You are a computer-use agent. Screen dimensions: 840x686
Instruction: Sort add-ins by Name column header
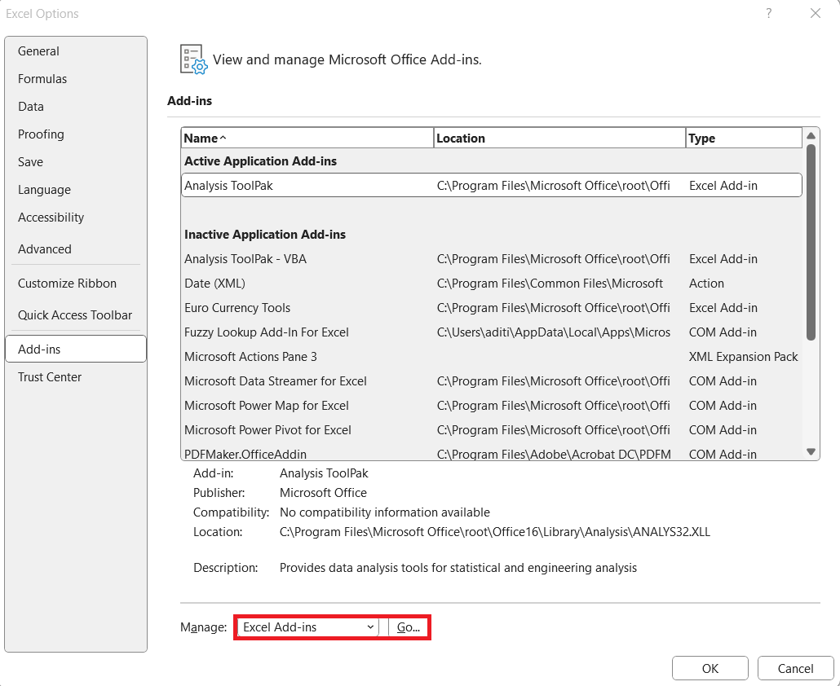click(x=307, y=138)
